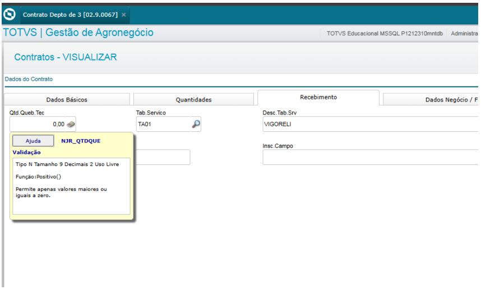
Task: Click the Tab.Servico label
Action: point(151,113)
